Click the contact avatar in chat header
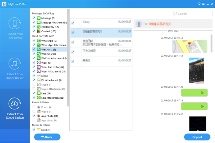Image resolution: width=215 pixels, height=143 pixels. [139, 24]
